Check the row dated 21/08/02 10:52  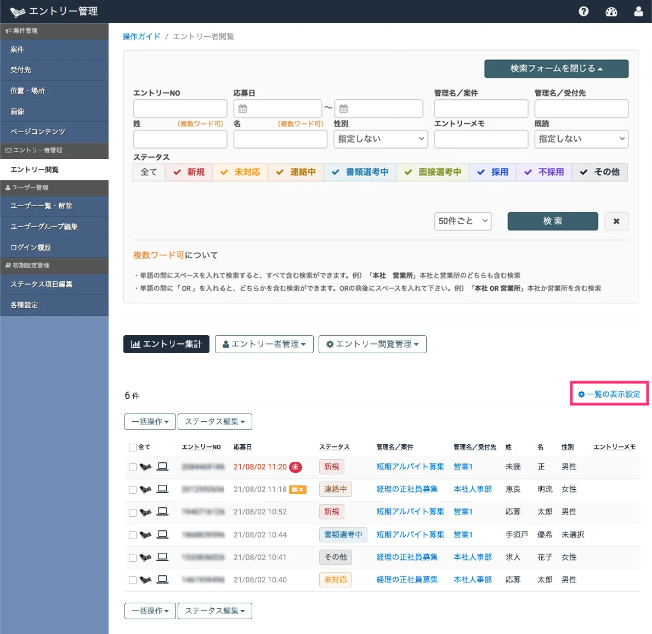tap(133, 513)
